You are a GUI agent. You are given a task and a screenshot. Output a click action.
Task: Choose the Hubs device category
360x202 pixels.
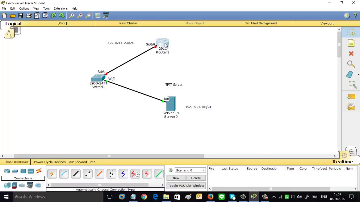[x=23, y=171]
